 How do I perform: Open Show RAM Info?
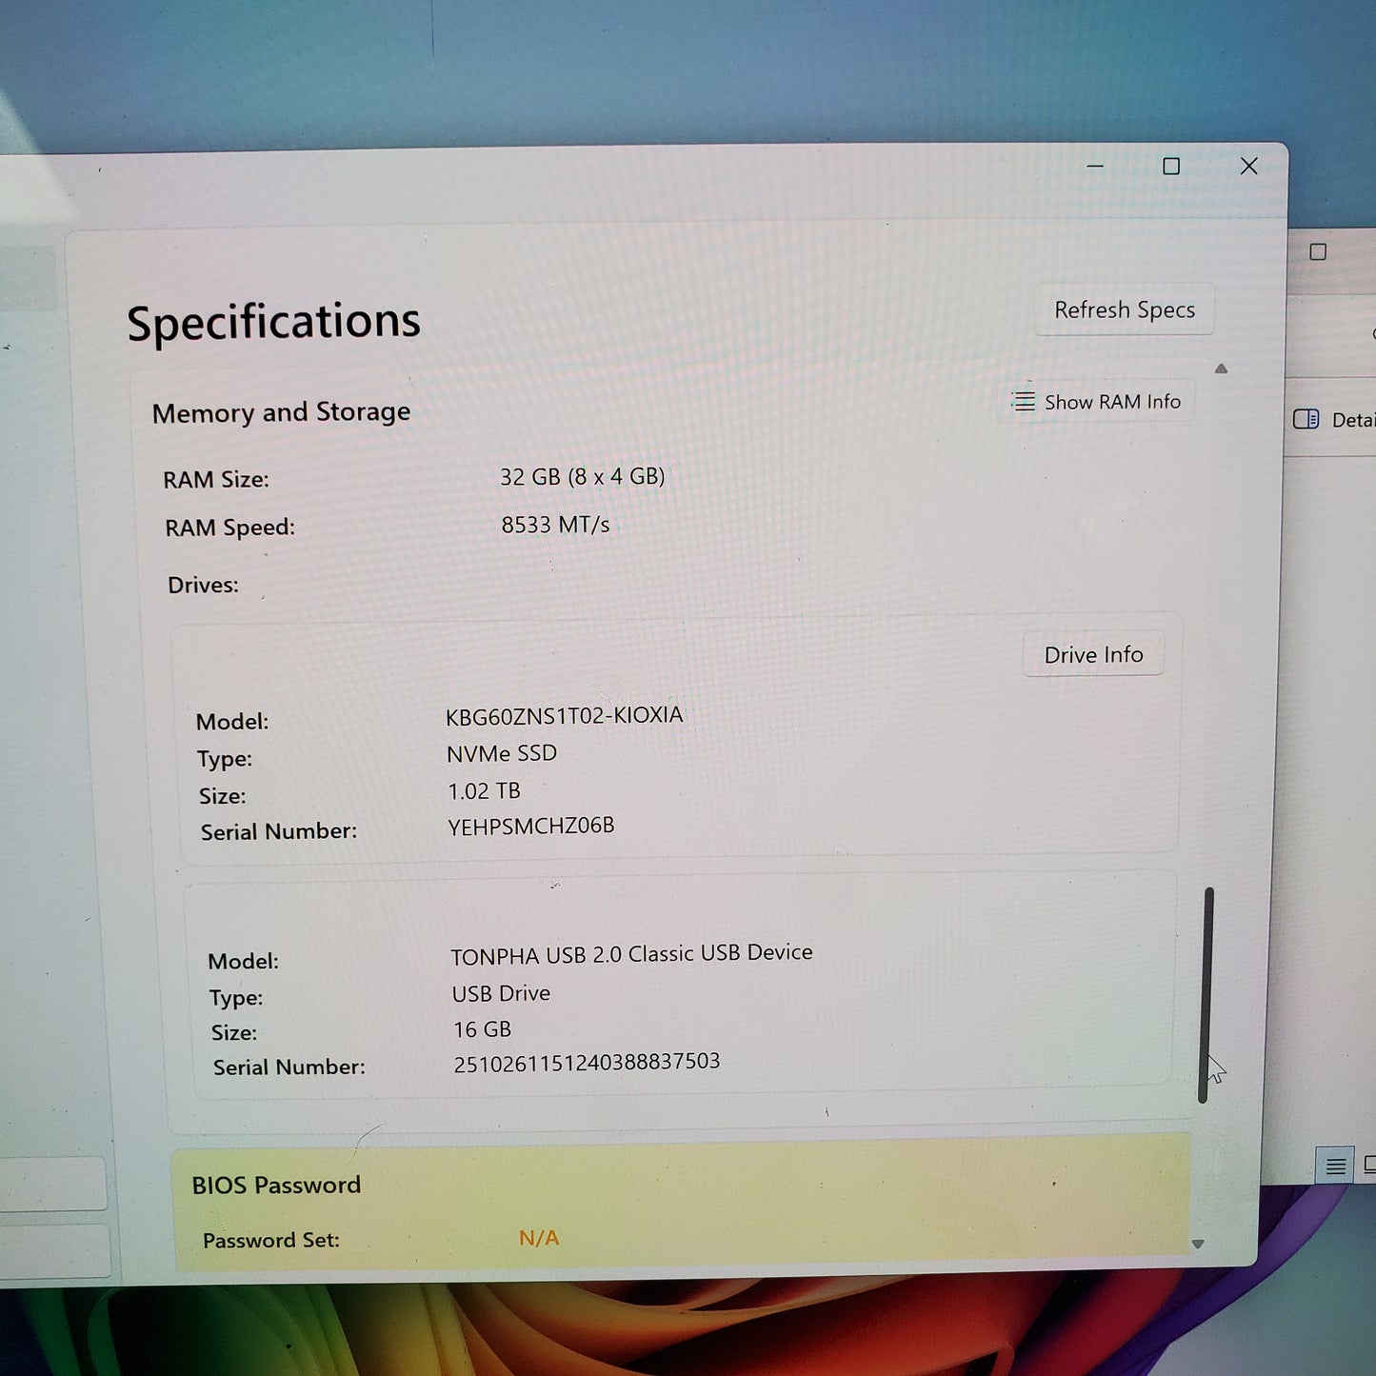point(1096,402)
